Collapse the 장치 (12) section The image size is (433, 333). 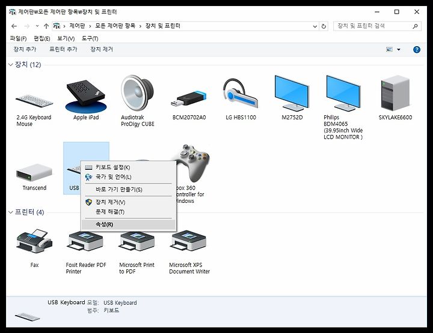[x=11, y=65]
